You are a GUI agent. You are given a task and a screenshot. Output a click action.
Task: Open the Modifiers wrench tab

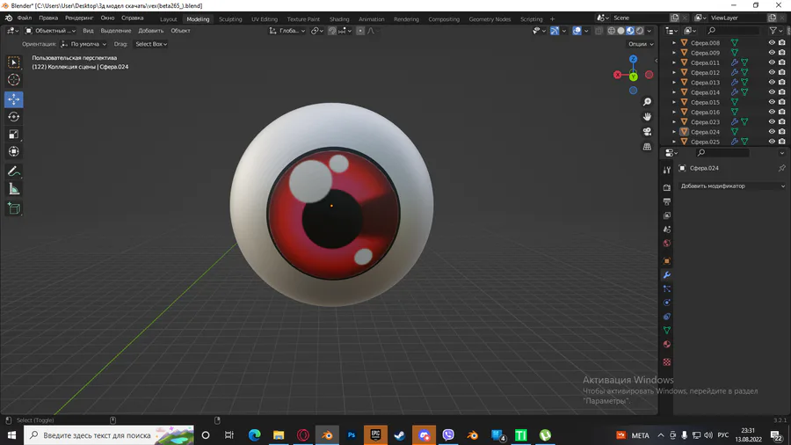point(667,275)
